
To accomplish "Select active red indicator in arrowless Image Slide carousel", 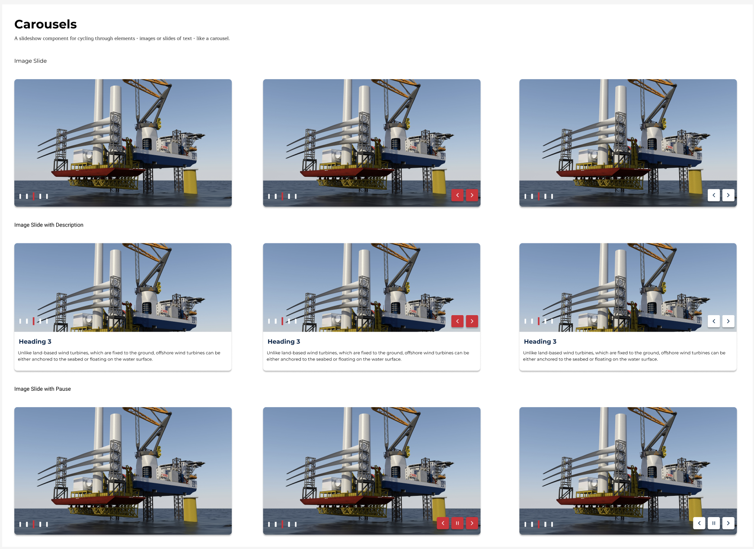I will pyautogui.click(x=34, y=196).
